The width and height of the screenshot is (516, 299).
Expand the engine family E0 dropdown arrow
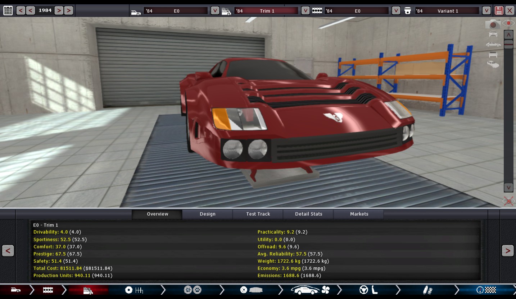[x=396, y=10]
